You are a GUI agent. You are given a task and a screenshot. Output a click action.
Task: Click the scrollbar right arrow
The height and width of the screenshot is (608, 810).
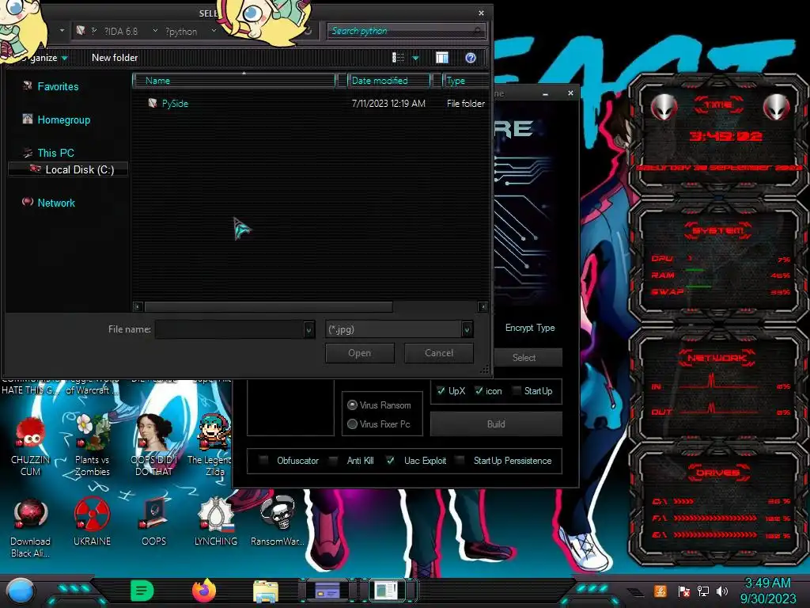click(483, 306)
